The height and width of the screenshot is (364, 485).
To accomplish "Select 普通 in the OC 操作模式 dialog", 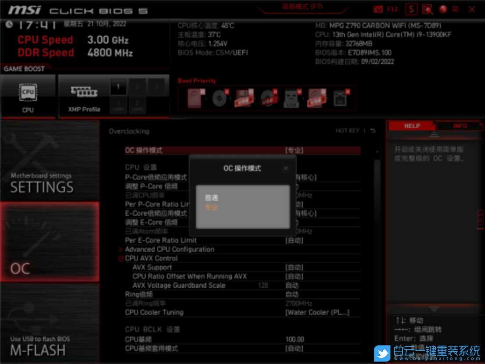I will coord(211,197).
